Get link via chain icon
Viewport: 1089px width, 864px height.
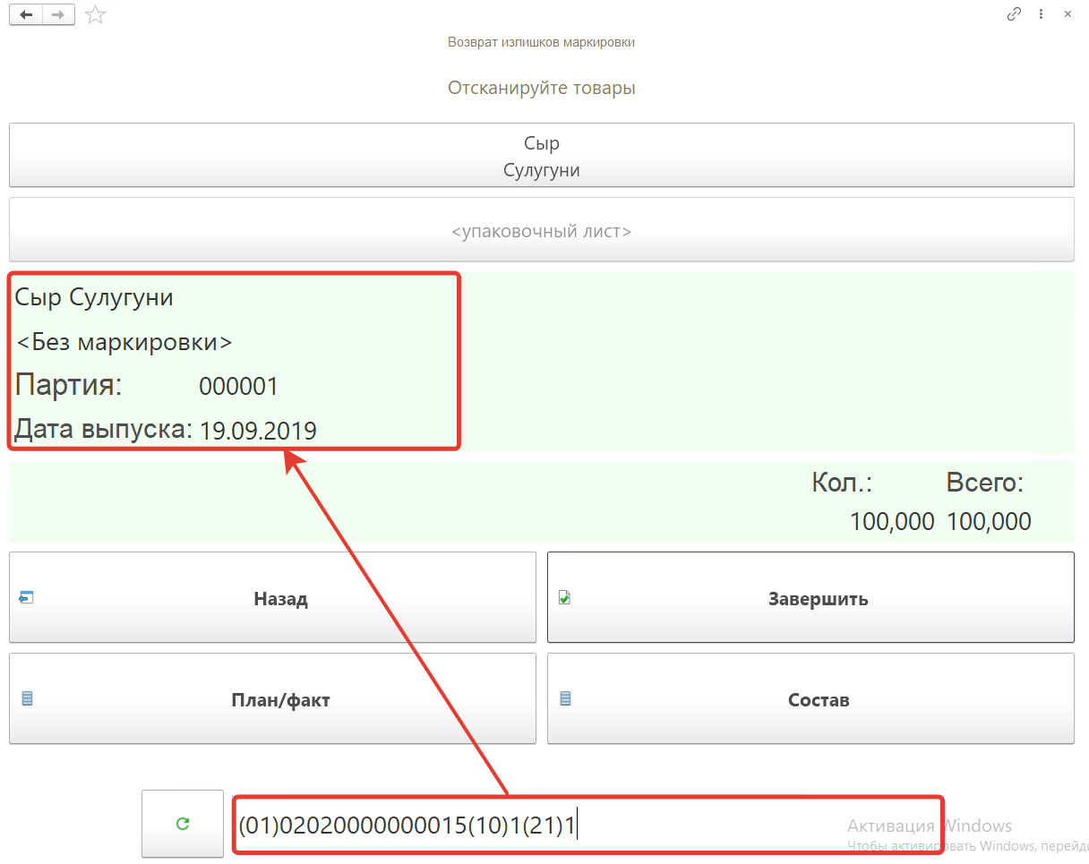[x=1014, y=14]
